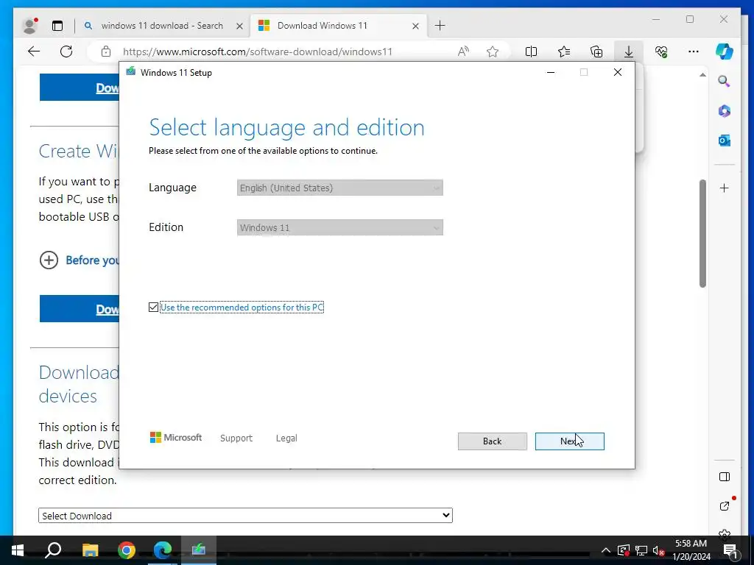Toggle the sidebar panel layout icon

pos(725,477)
